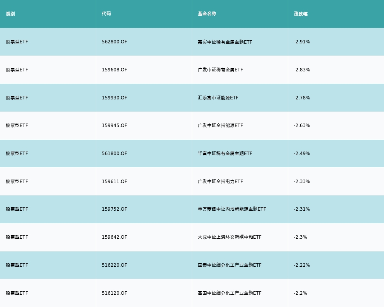The image size is (384, 307).
Task: Click the -2.91% change value
Action: point(302,42)
